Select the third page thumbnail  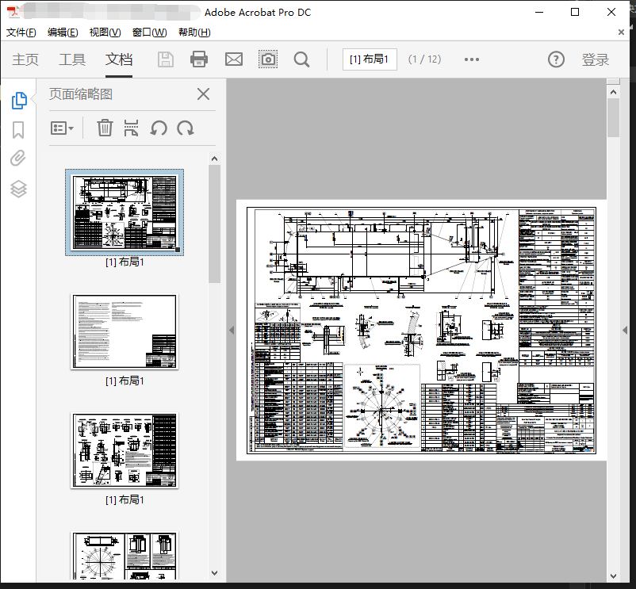(125, 450)
